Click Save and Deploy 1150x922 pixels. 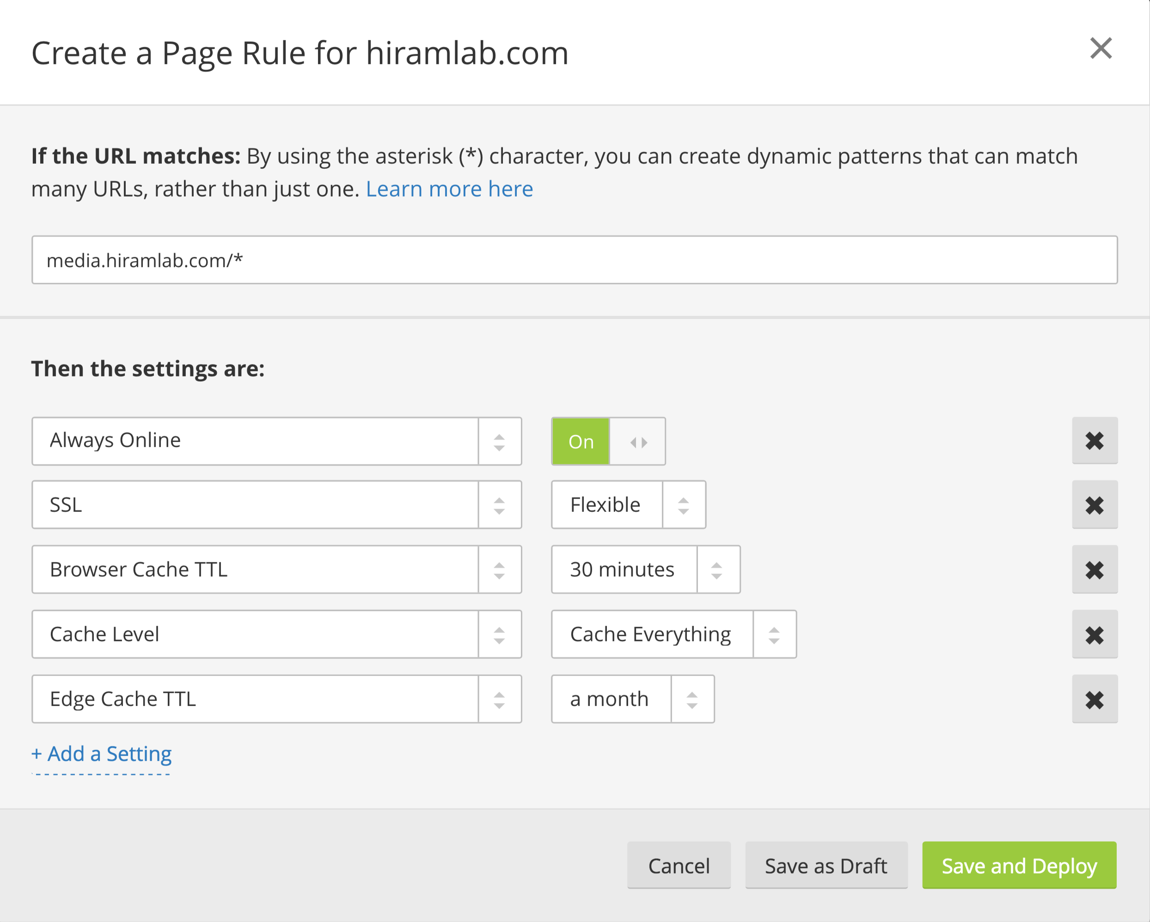(1019, 866)
